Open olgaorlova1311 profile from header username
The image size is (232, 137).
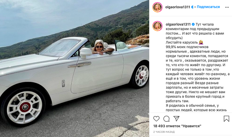click(178, 7)
